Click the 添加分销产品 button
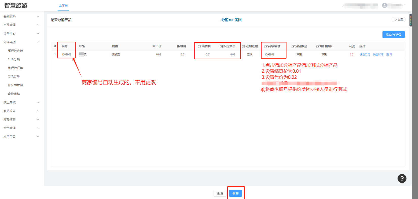Viewport: 418px width, 199px height. 393,35
